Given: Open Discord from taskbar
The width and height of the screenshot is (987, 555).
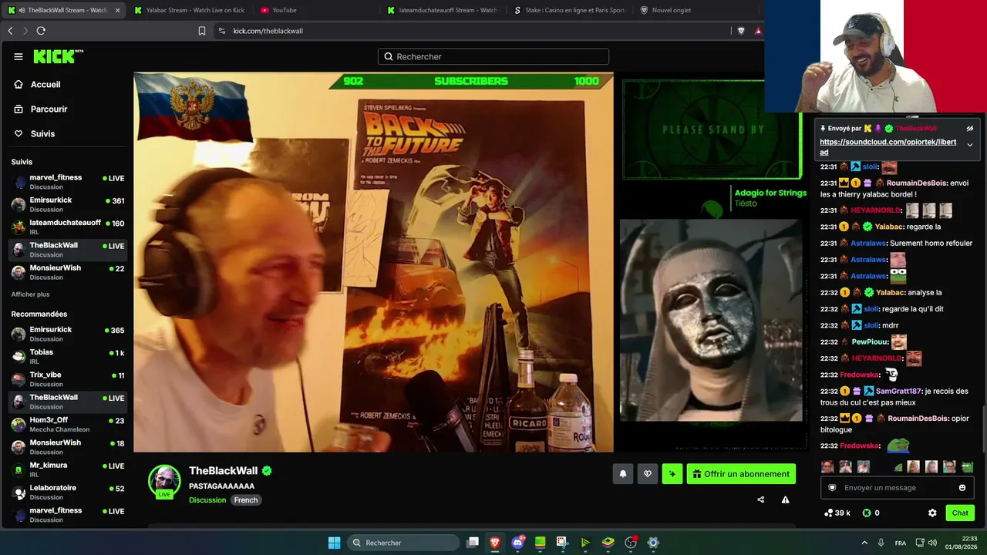Looking at the screenshot, I should [x=517, y=543].
